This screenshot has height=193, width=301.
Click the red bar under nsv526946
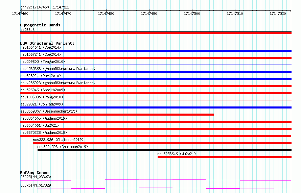(x=156, y=93)
